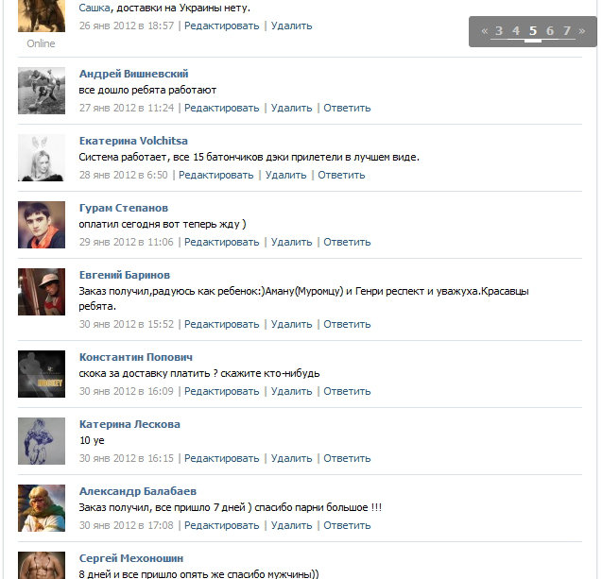Jump to first page with « arrow
The height and width of the screenshot is (579, 602).
[485, 30]
